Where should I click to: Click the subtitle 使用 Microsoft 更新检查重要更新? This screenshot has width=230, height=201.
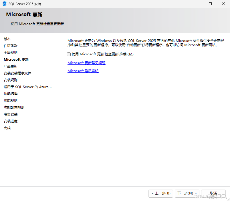37,24
